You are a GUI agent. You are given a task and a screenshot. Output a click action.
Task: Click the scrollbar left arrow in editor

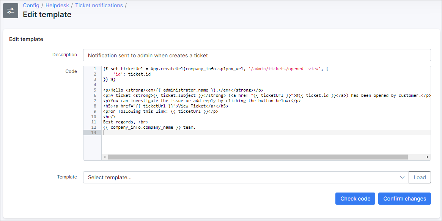coord(105,157)
